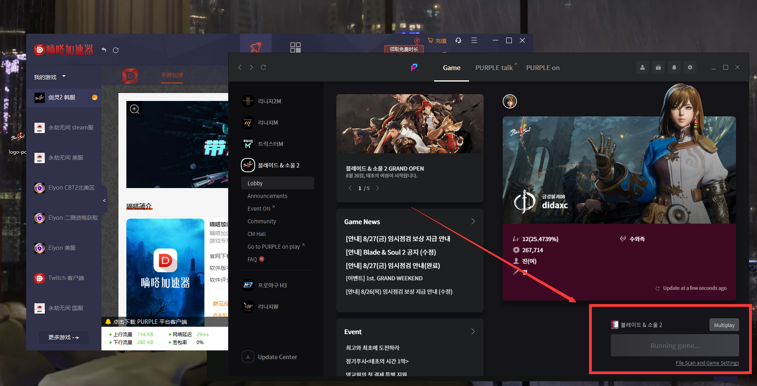Open PURPLE profile user icon
Viewport: 757px width, 386px height.
coord(643,67)
